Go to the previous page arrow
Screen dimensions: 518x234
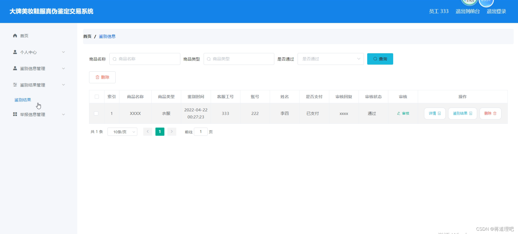(148, 132)
